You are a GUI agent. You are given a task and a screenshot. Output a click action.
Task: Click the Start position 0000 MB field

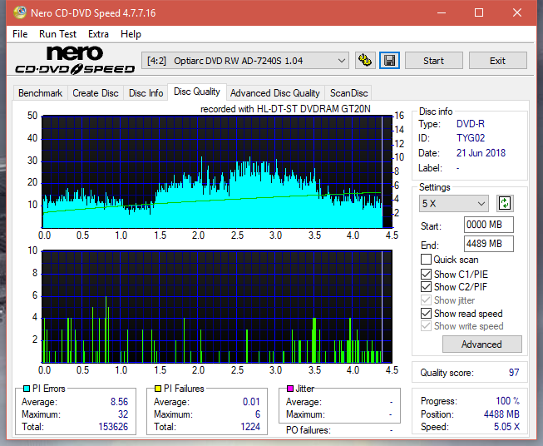click(x=488, y=225)
